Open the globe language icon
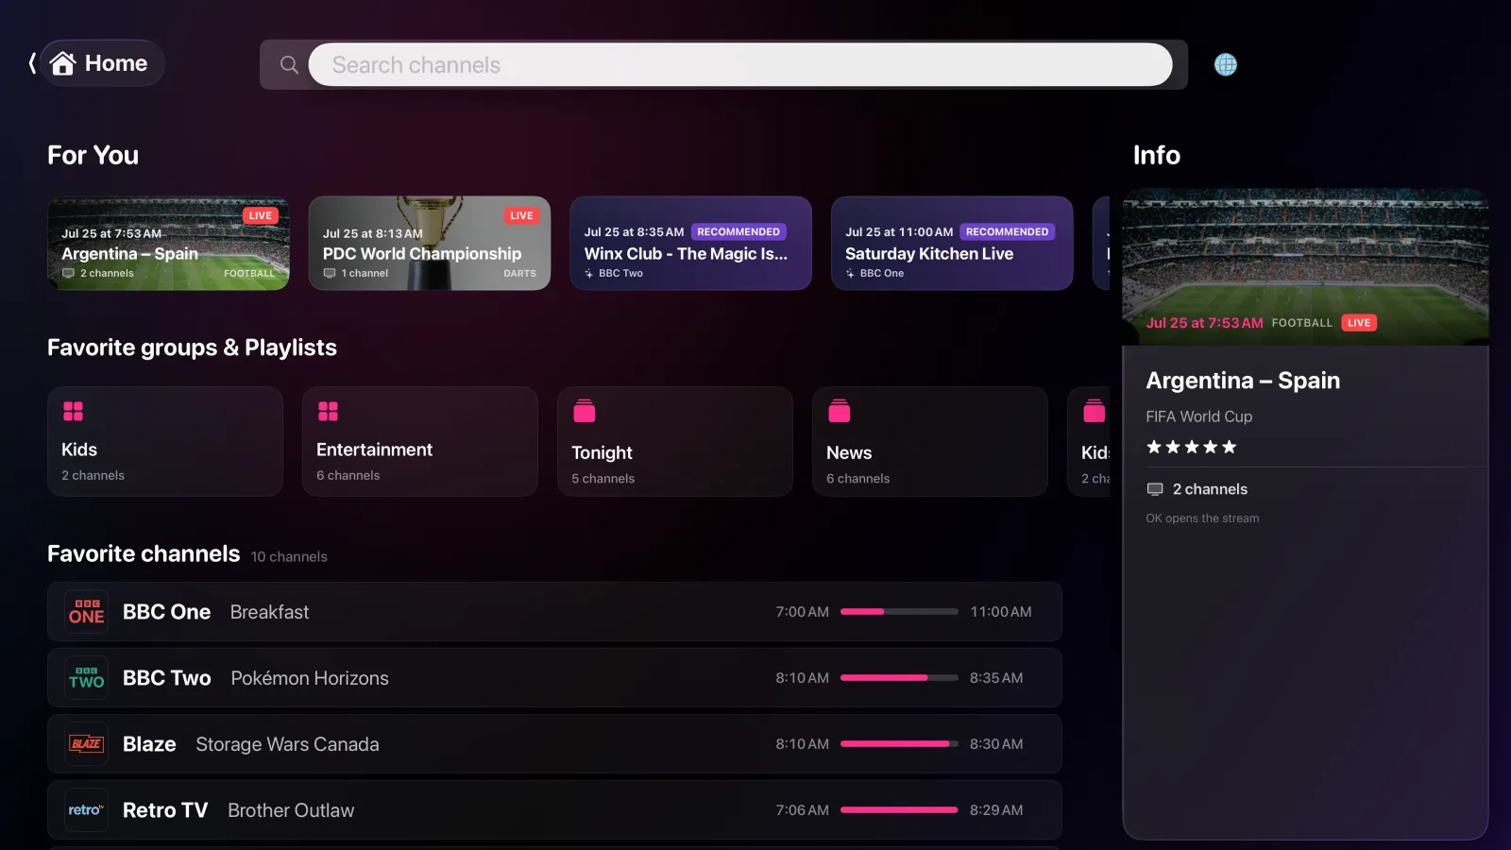Viewport: 1511px width, 850px height. 1226,64
